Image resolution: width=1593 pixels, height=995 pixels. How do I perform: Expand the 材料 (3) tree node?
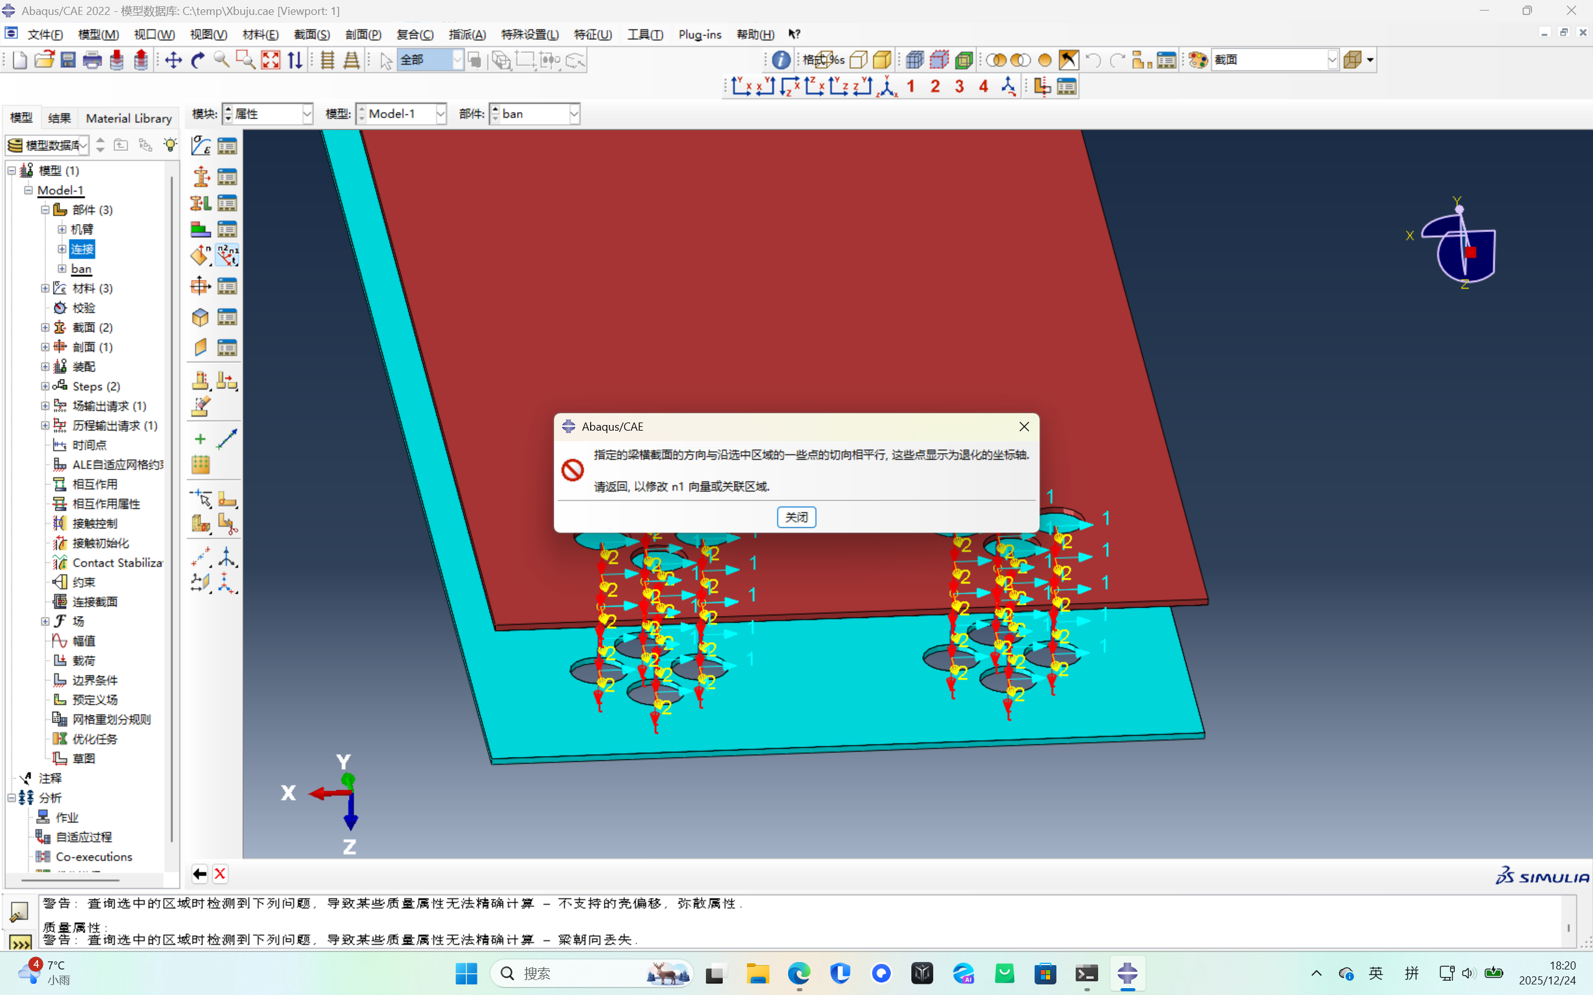[x=45, y=288]
